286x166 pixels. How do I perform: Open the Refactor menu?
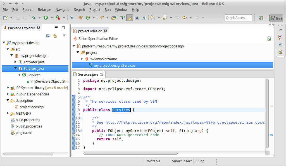(44, 9)
